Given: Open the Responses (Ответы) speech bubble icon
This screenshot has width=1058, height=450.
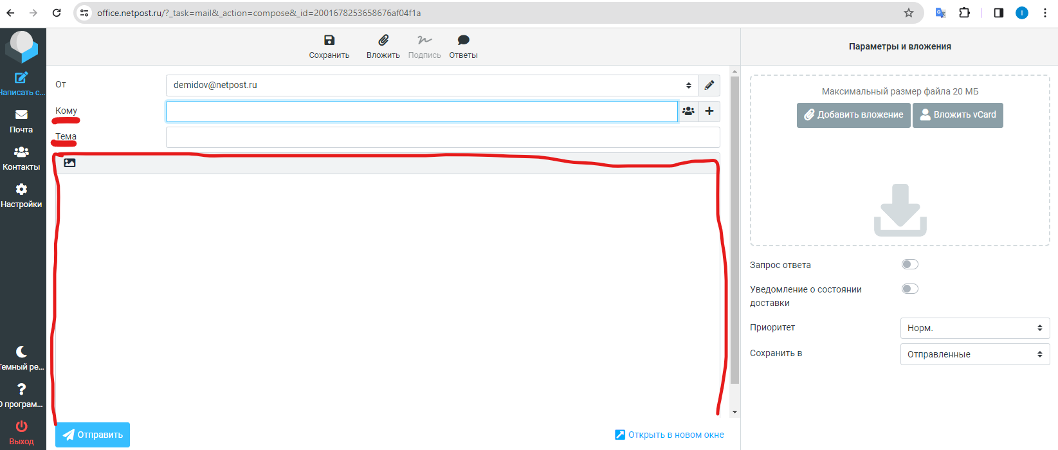Looking at the screenshot, I should coord(463,40).
